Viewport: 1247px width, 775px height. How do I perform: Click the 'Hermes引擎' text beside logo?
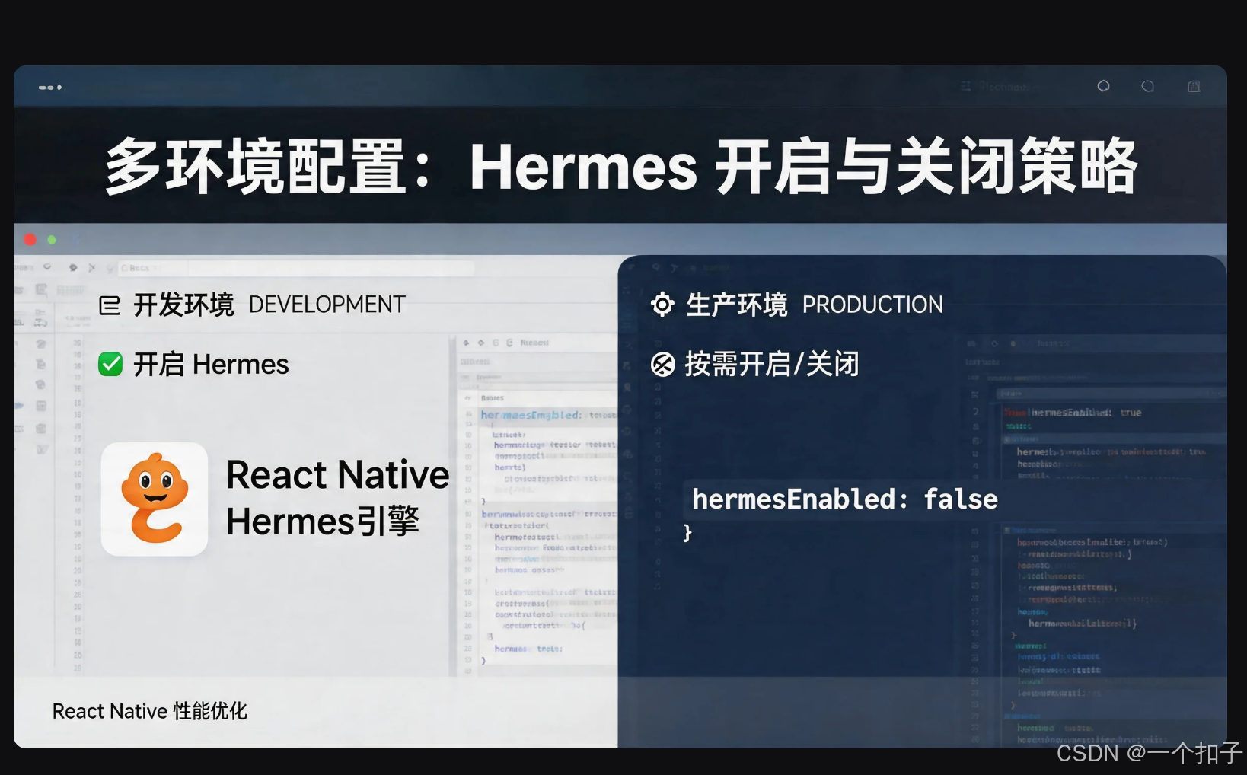[x=323, y=522]
